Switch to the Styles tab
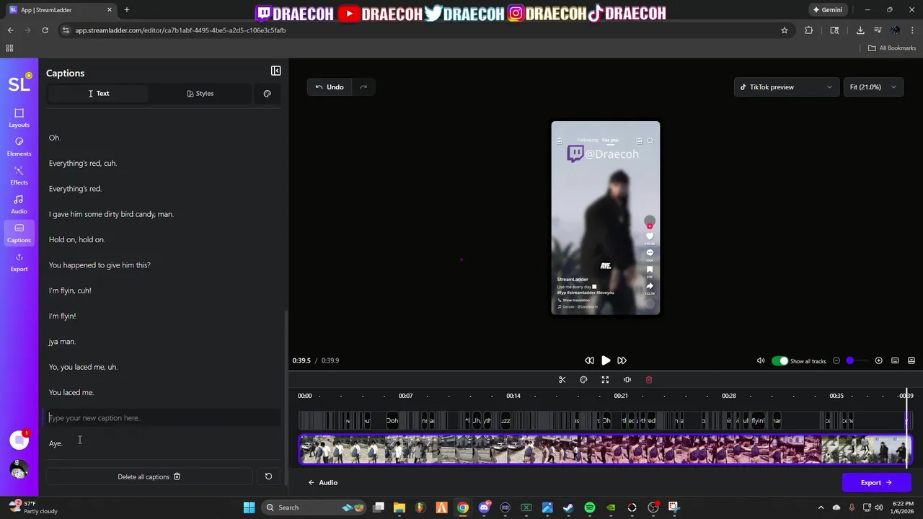The width and height of the screenshot is (923, 519). pyautogui.click(x=200, y=94)
